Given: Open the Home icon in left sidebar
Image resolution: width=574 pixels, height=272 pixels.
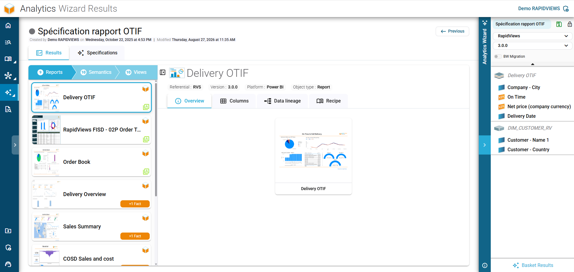Looking at the screenshot, I should pyautogui.click(x=8, y=25).
